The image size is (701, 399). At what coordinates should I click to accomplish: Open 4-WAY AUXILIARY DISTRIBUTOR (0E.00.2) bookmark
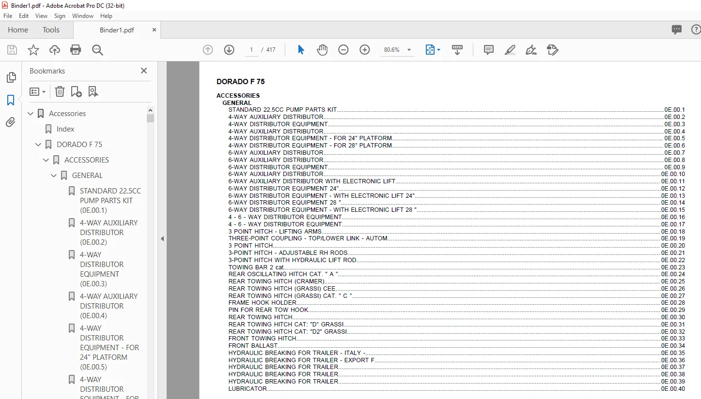[109, 233]
